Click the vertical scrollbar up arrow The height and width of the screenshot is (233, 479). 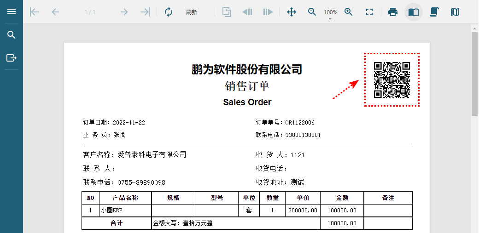474,29
